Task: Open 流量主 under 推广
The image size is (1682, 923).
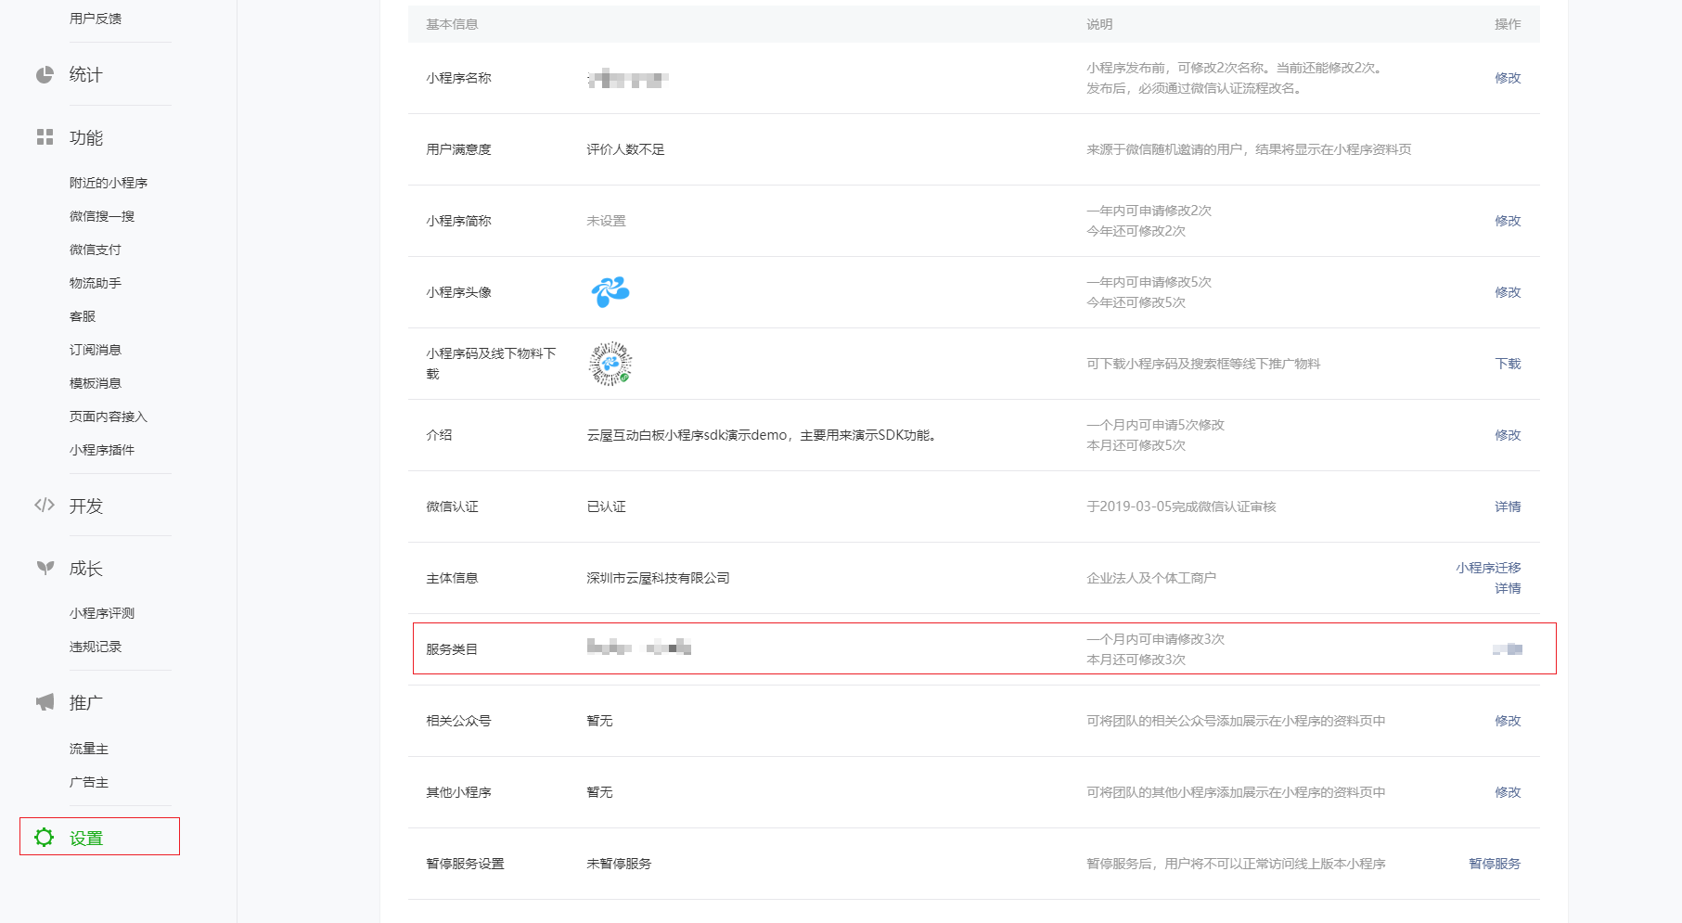Action: tap(89, 749)
